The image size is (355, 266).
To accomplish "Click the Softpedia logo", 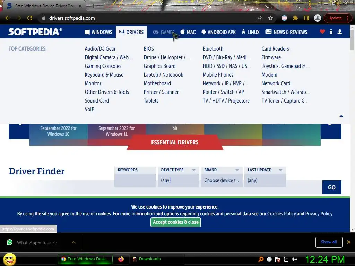I will 35,32.
